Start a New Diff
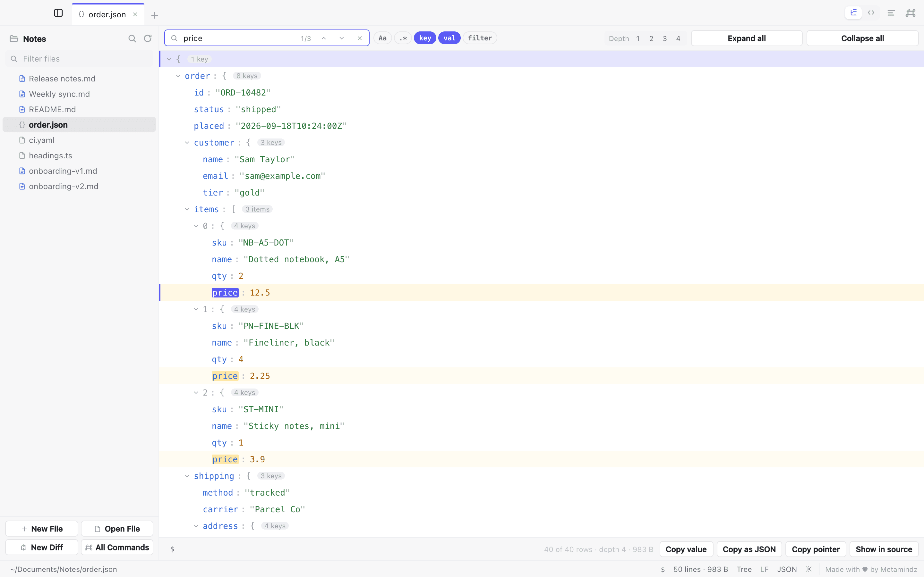 (42, 547)
